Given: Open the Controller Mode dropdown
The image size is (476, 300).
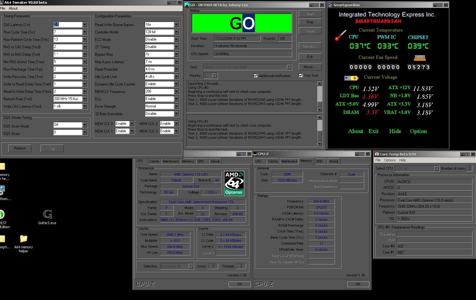Looking at the screenshot, I should (x=176, y=32).
